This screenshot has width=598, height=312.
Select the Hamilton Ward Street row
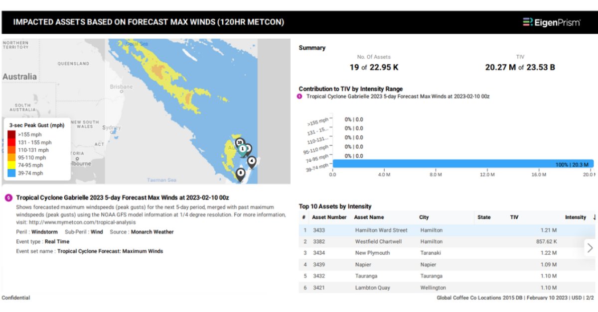coord(447,230)
